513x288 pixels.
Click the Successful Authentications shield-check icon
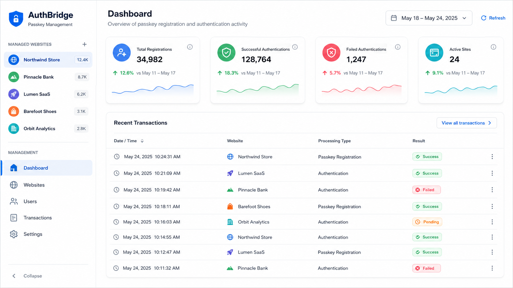[226, 53]
